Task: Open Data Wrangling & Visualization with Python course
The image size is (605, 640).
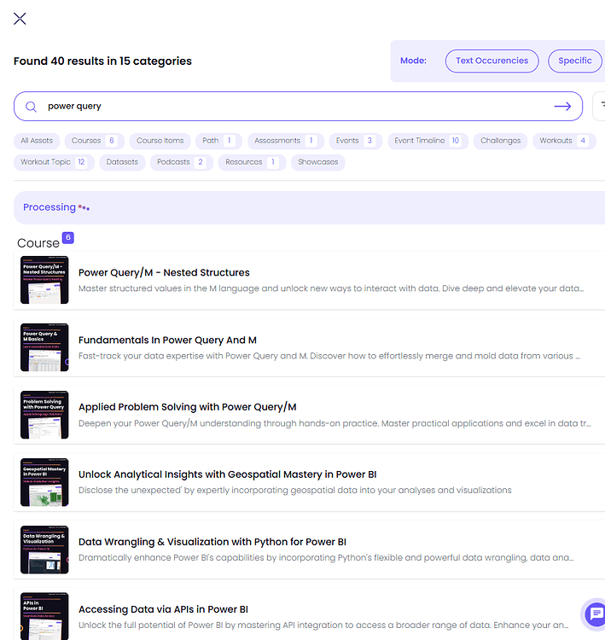Action: [212, 541]
